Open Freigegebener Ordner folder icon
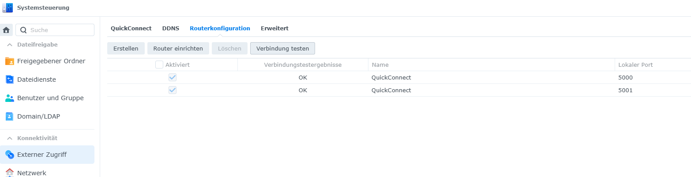 [10, 61]
